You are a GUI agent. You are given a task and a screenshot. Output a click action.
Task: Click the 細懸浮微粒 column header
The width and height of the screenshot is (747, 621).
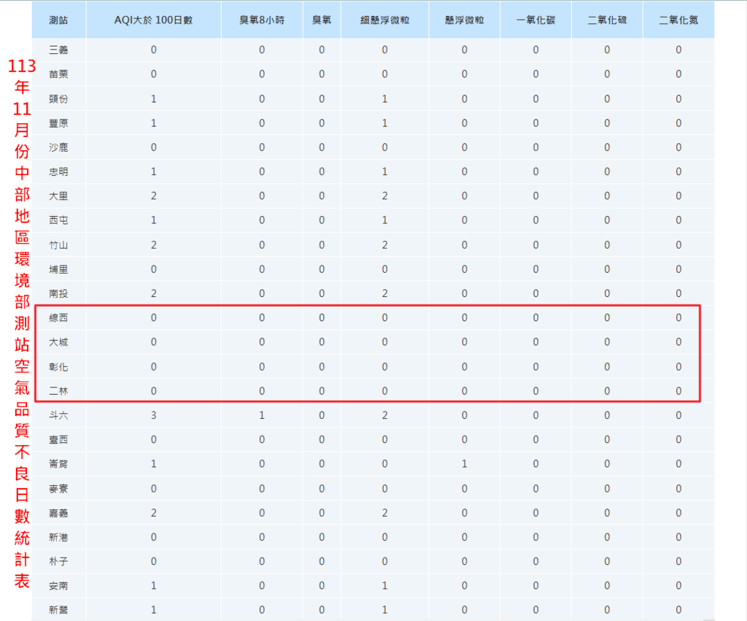(x=384, y=20)
